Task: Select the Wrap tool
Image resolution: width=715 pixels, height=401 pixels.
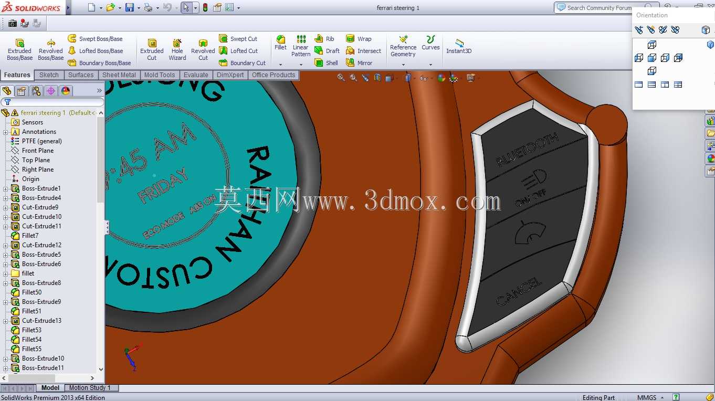Action: click(359, 39)
